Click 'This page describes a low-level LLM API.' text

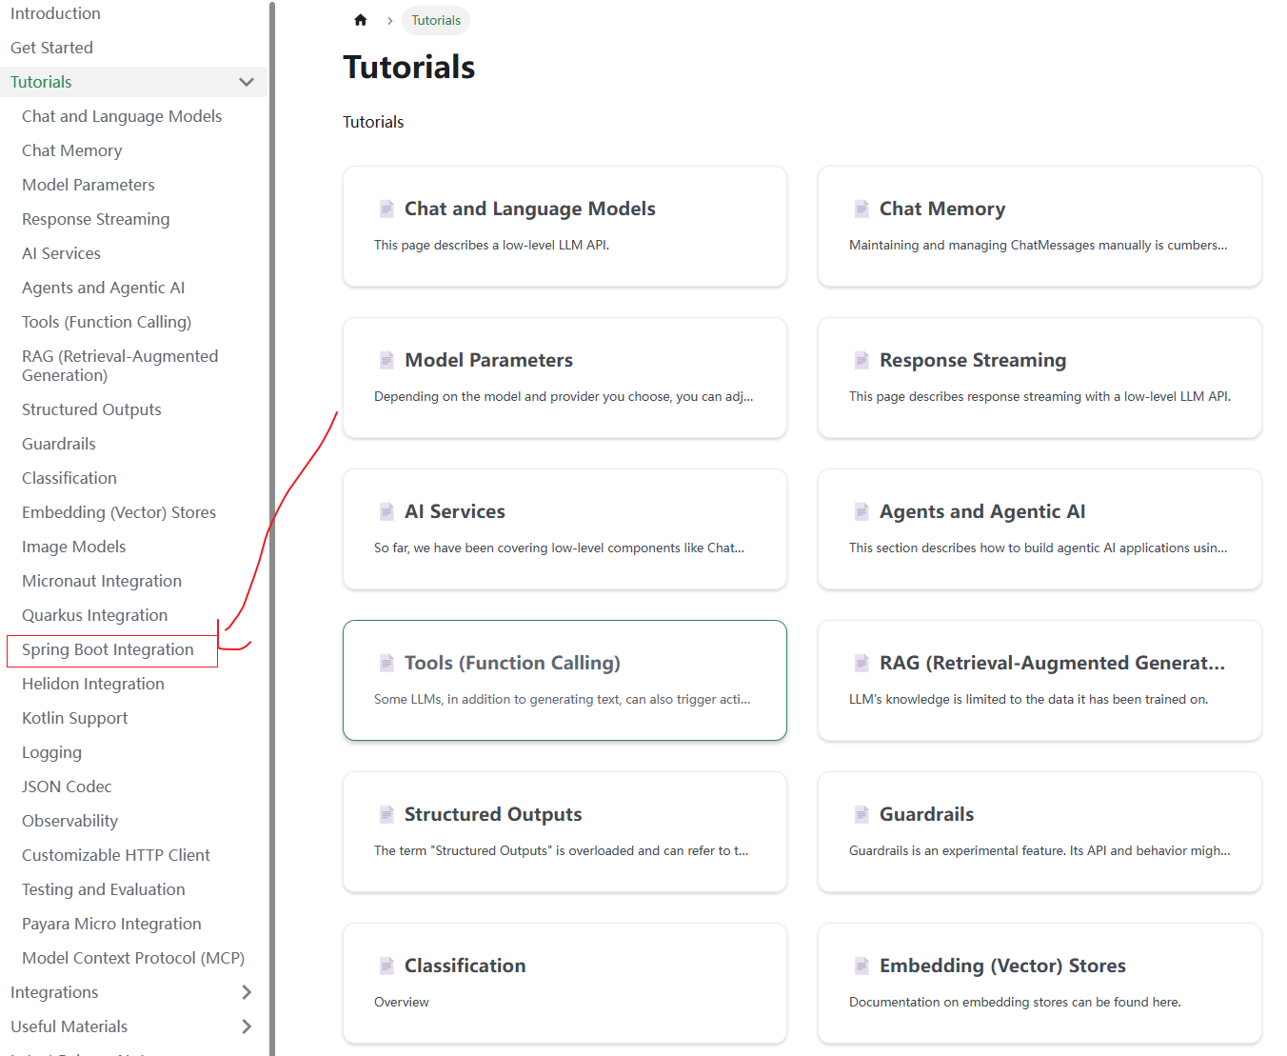tap(491, 245)
